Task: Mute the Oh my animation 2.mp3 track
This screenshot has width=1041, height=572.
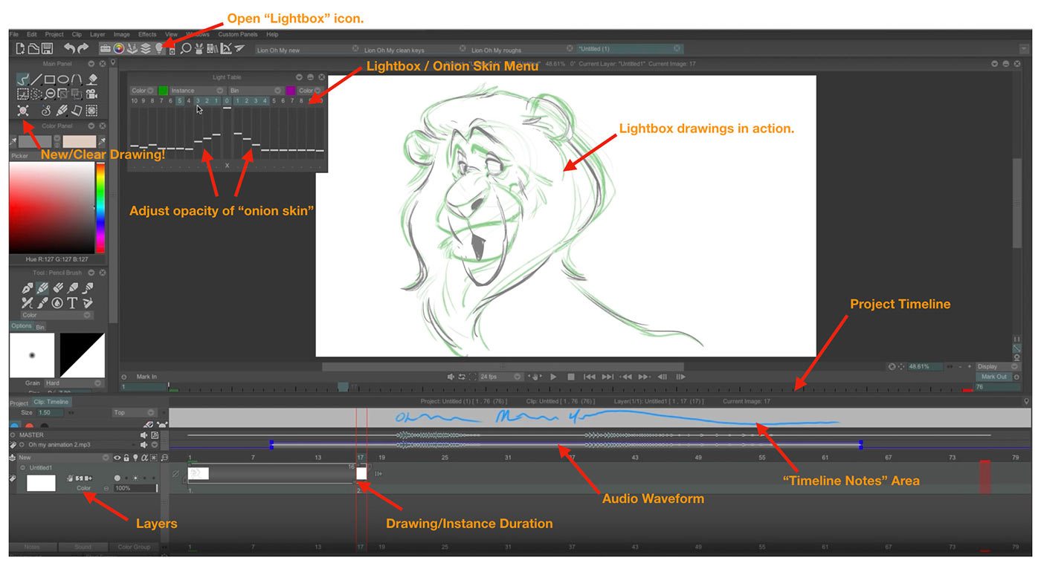Action: click(144, 445)
